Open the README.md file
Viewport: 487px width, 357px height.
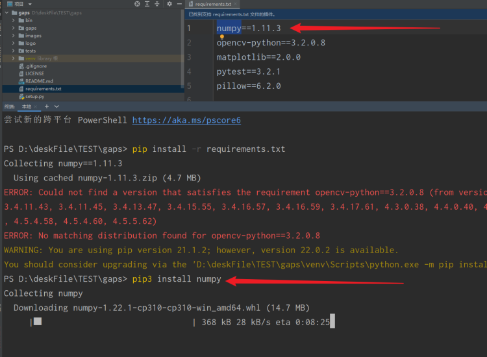tap(36, 81)
